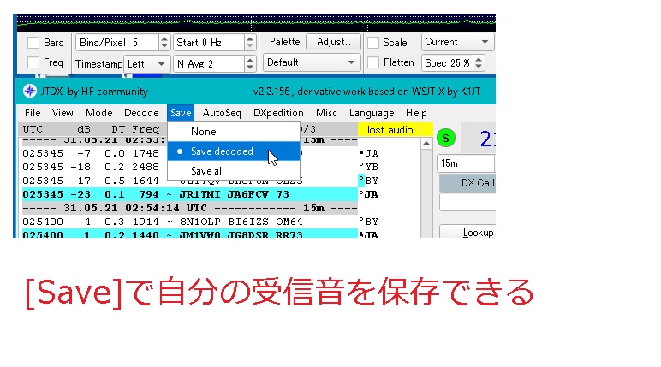Image resolution: width=661 pixels, height=367 pixels.
Task: Toggle the Scale checkbox
Action: [373, 43]
